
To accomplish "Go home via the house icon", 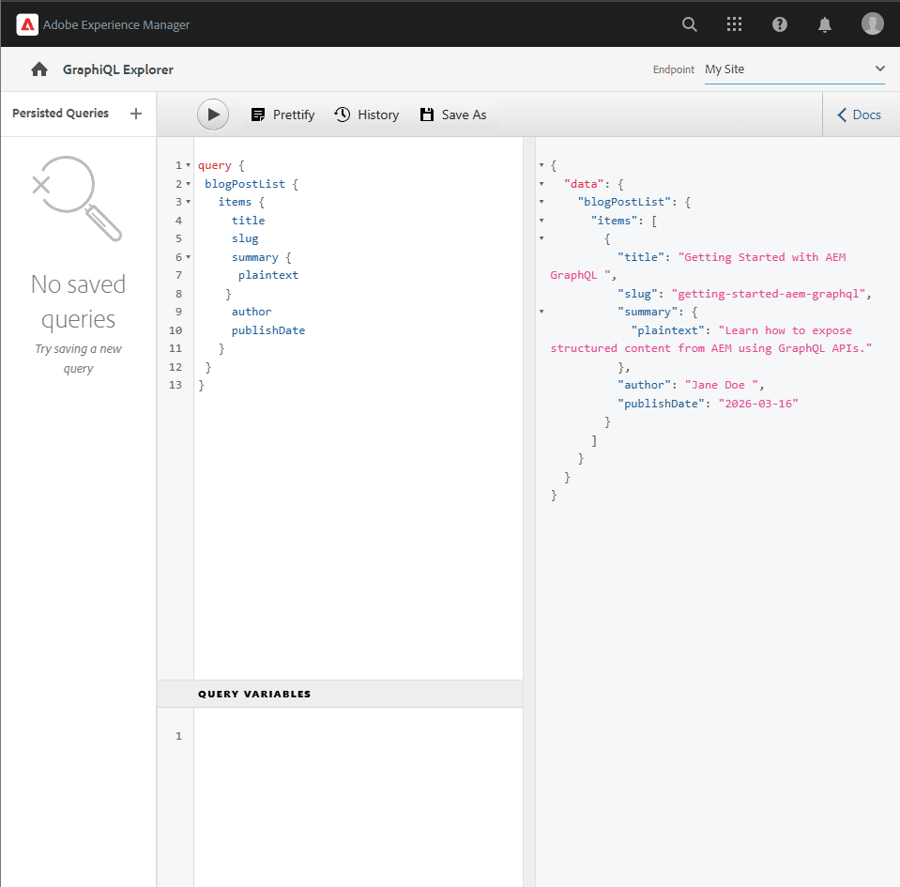I will 39,69.
